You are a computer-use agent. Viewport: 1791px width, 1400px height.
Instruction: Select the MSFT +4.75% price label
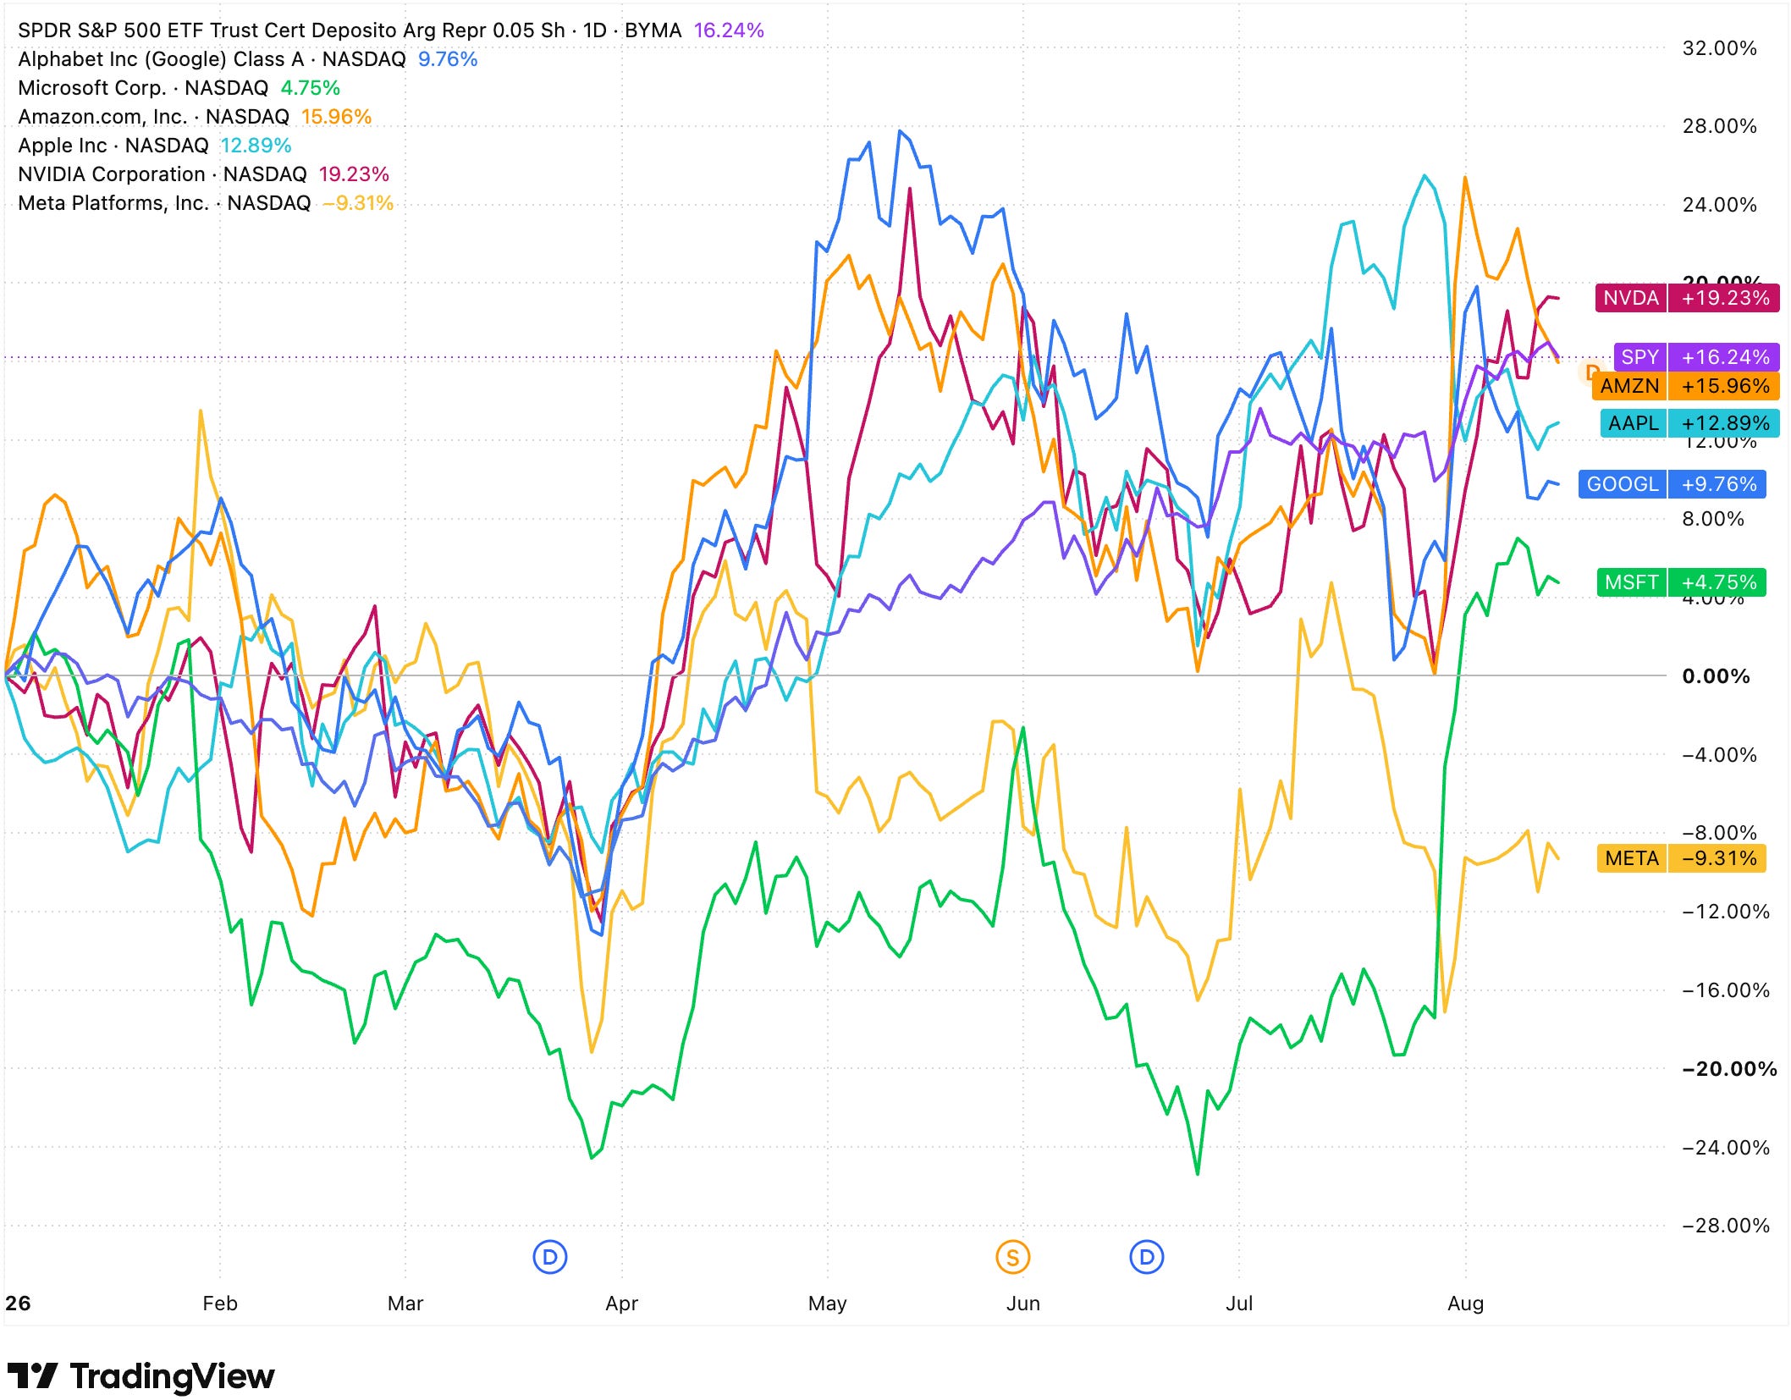click(x=1682, y=582)
